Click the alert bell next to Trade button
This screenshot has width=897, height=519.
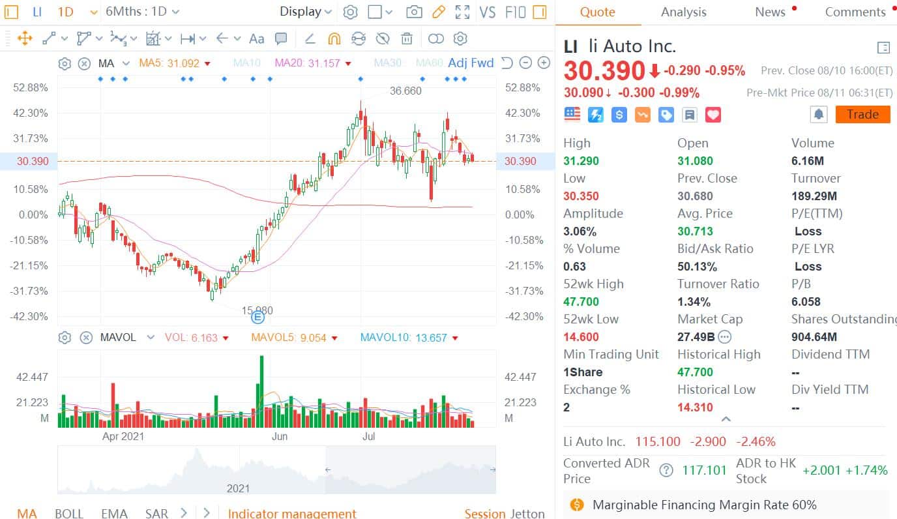point(819,114)
